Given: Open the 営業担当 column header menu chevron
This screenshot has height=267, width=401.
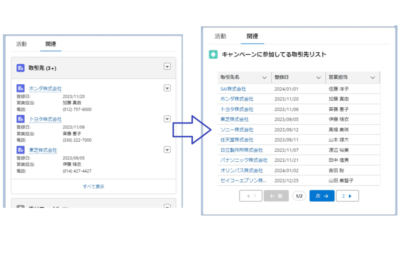Looking at the screenshot, I should tap(373, 77).
